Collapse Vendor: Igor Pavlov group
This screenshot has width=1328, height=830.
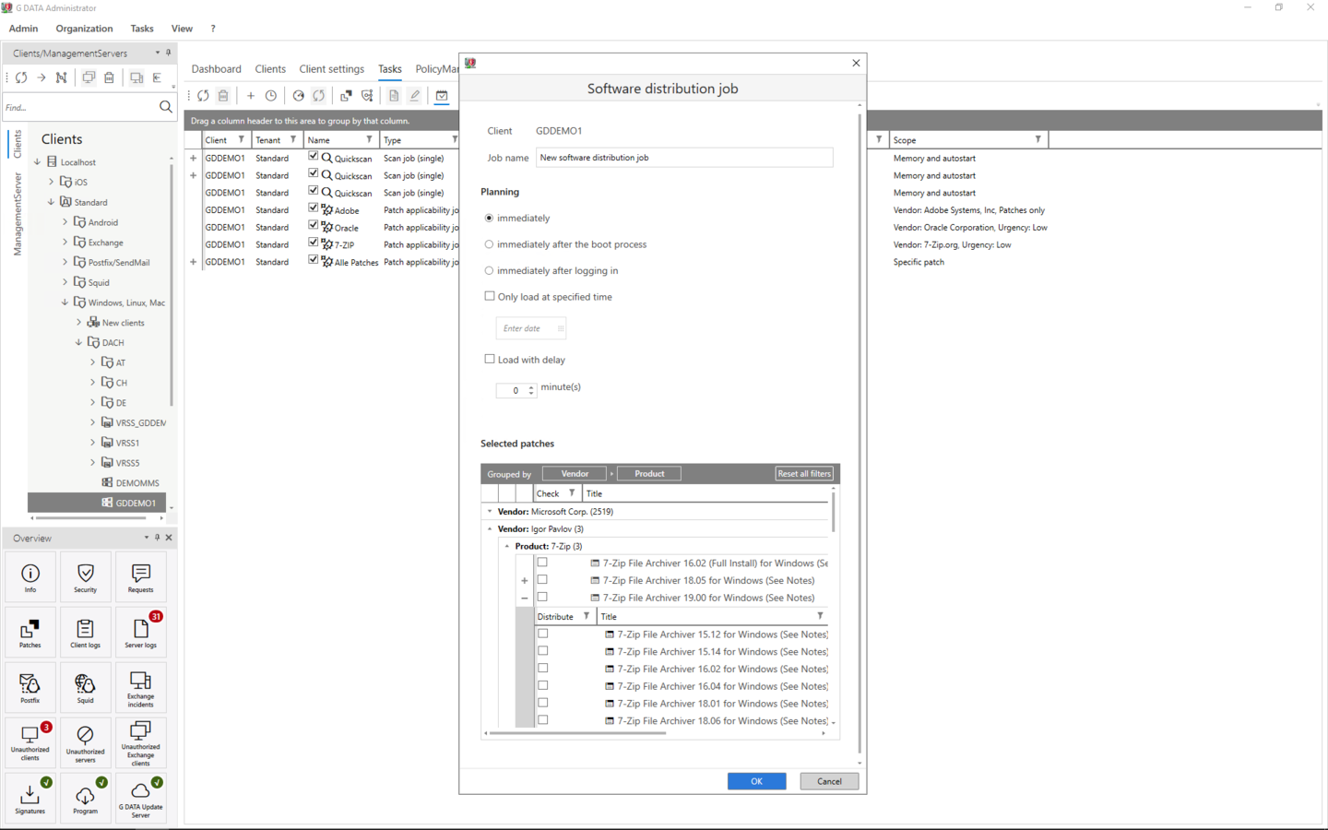[490, 528]
